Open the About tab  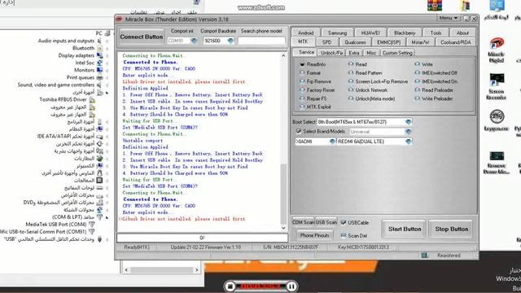pos(462,33)
